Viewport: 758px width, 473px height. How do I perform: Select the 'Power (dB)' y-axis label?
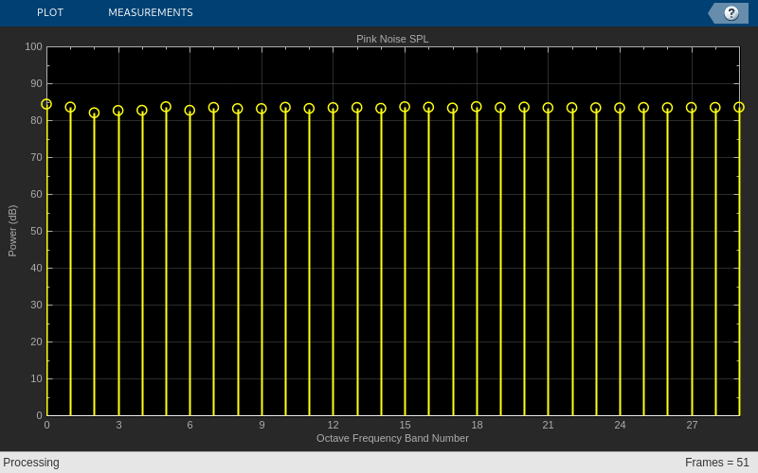[x=12, y=231]
